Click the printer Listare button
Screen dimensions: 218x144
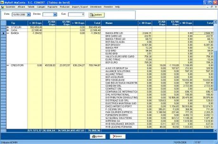pyautogui.click(x=98, y=136)
